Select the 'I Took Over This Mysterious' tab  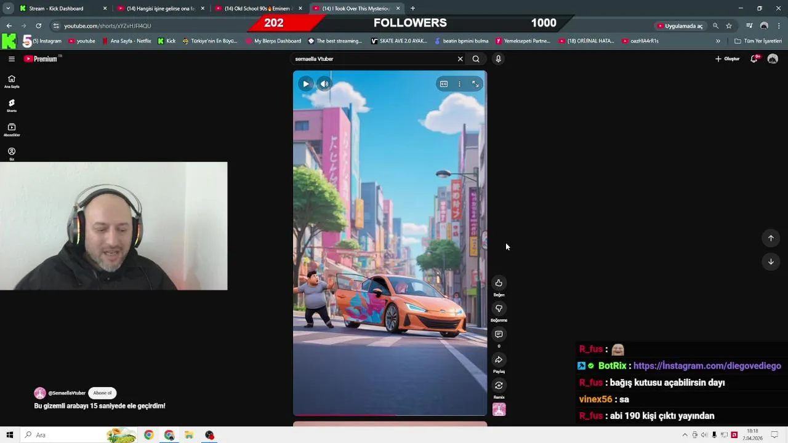tap(357, 9)
